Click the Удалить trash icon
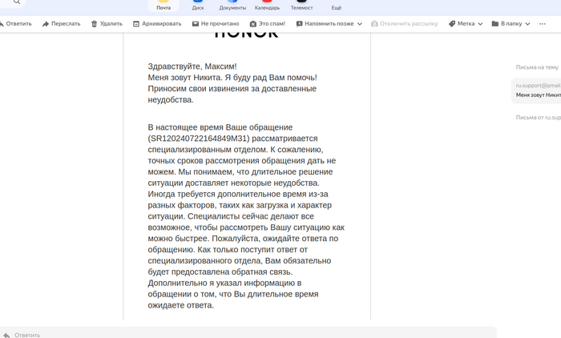 pyautogui.click(x=107, y=24)
